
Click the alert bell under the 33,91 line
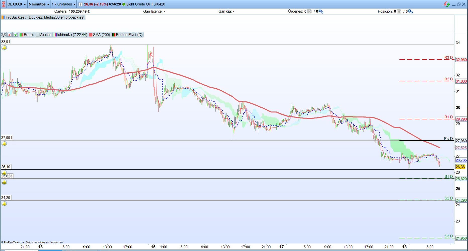[x=4, y=47]
